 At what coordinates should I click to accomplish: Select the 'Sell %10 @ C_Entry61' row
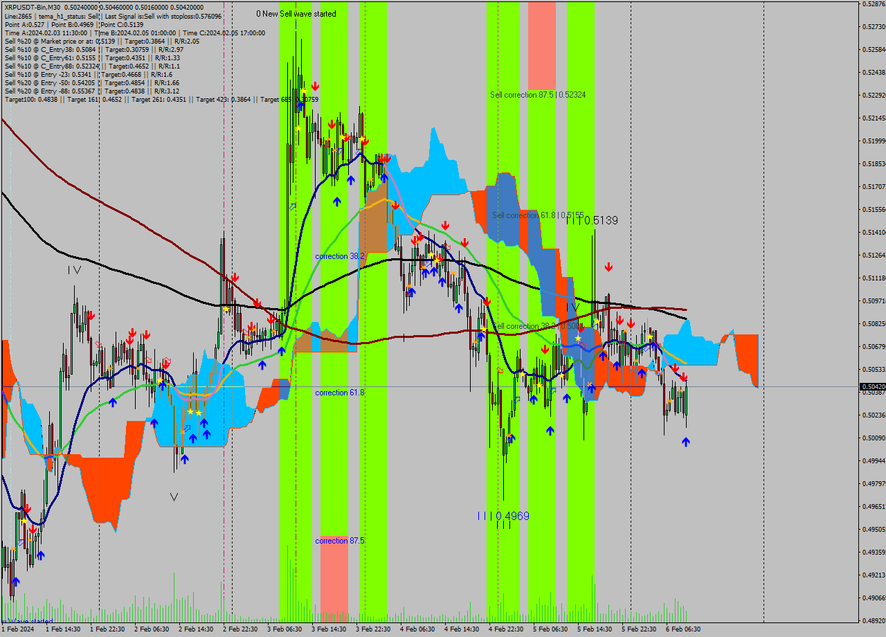pyautogui.click(x=92, y=57)
